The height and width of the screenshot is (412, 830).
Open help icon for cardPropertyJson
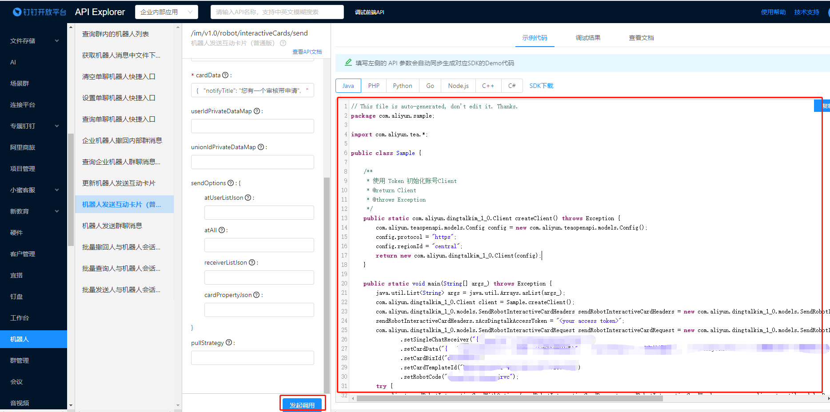click(256, 295)
